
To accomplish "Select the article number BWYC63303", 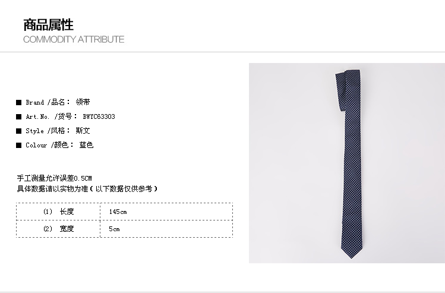I will [x=99, y=116].
